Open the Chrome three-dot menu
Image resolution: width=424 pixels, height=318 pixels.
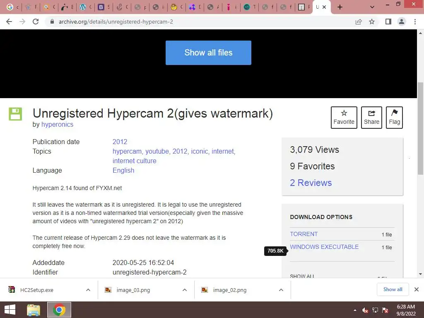[x=415, y=22]
